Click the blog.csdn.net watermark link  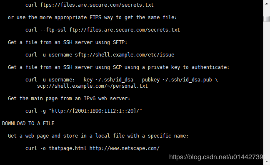218,157
